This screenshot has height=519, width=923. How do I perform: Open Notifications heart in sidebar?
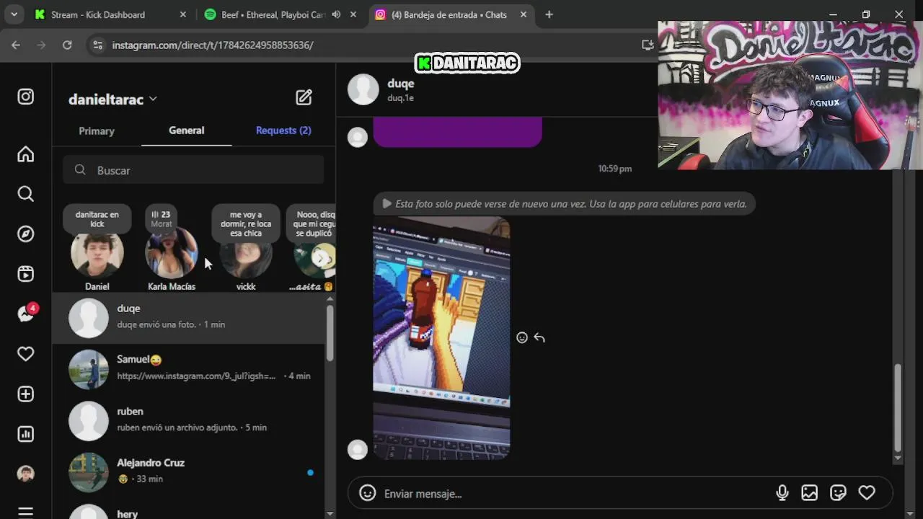pyautogui.click(x=26, y=354)
